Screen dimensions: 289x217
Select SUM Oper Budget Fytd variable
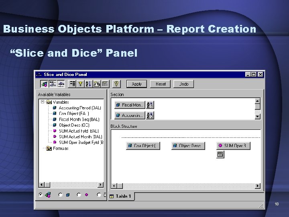[x=81, y=142]
